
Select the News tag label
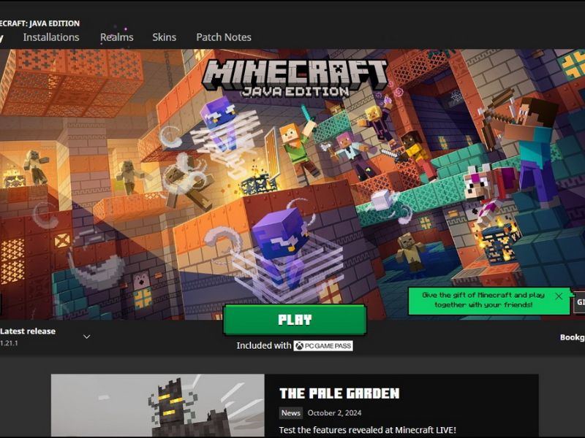[291, 412]
